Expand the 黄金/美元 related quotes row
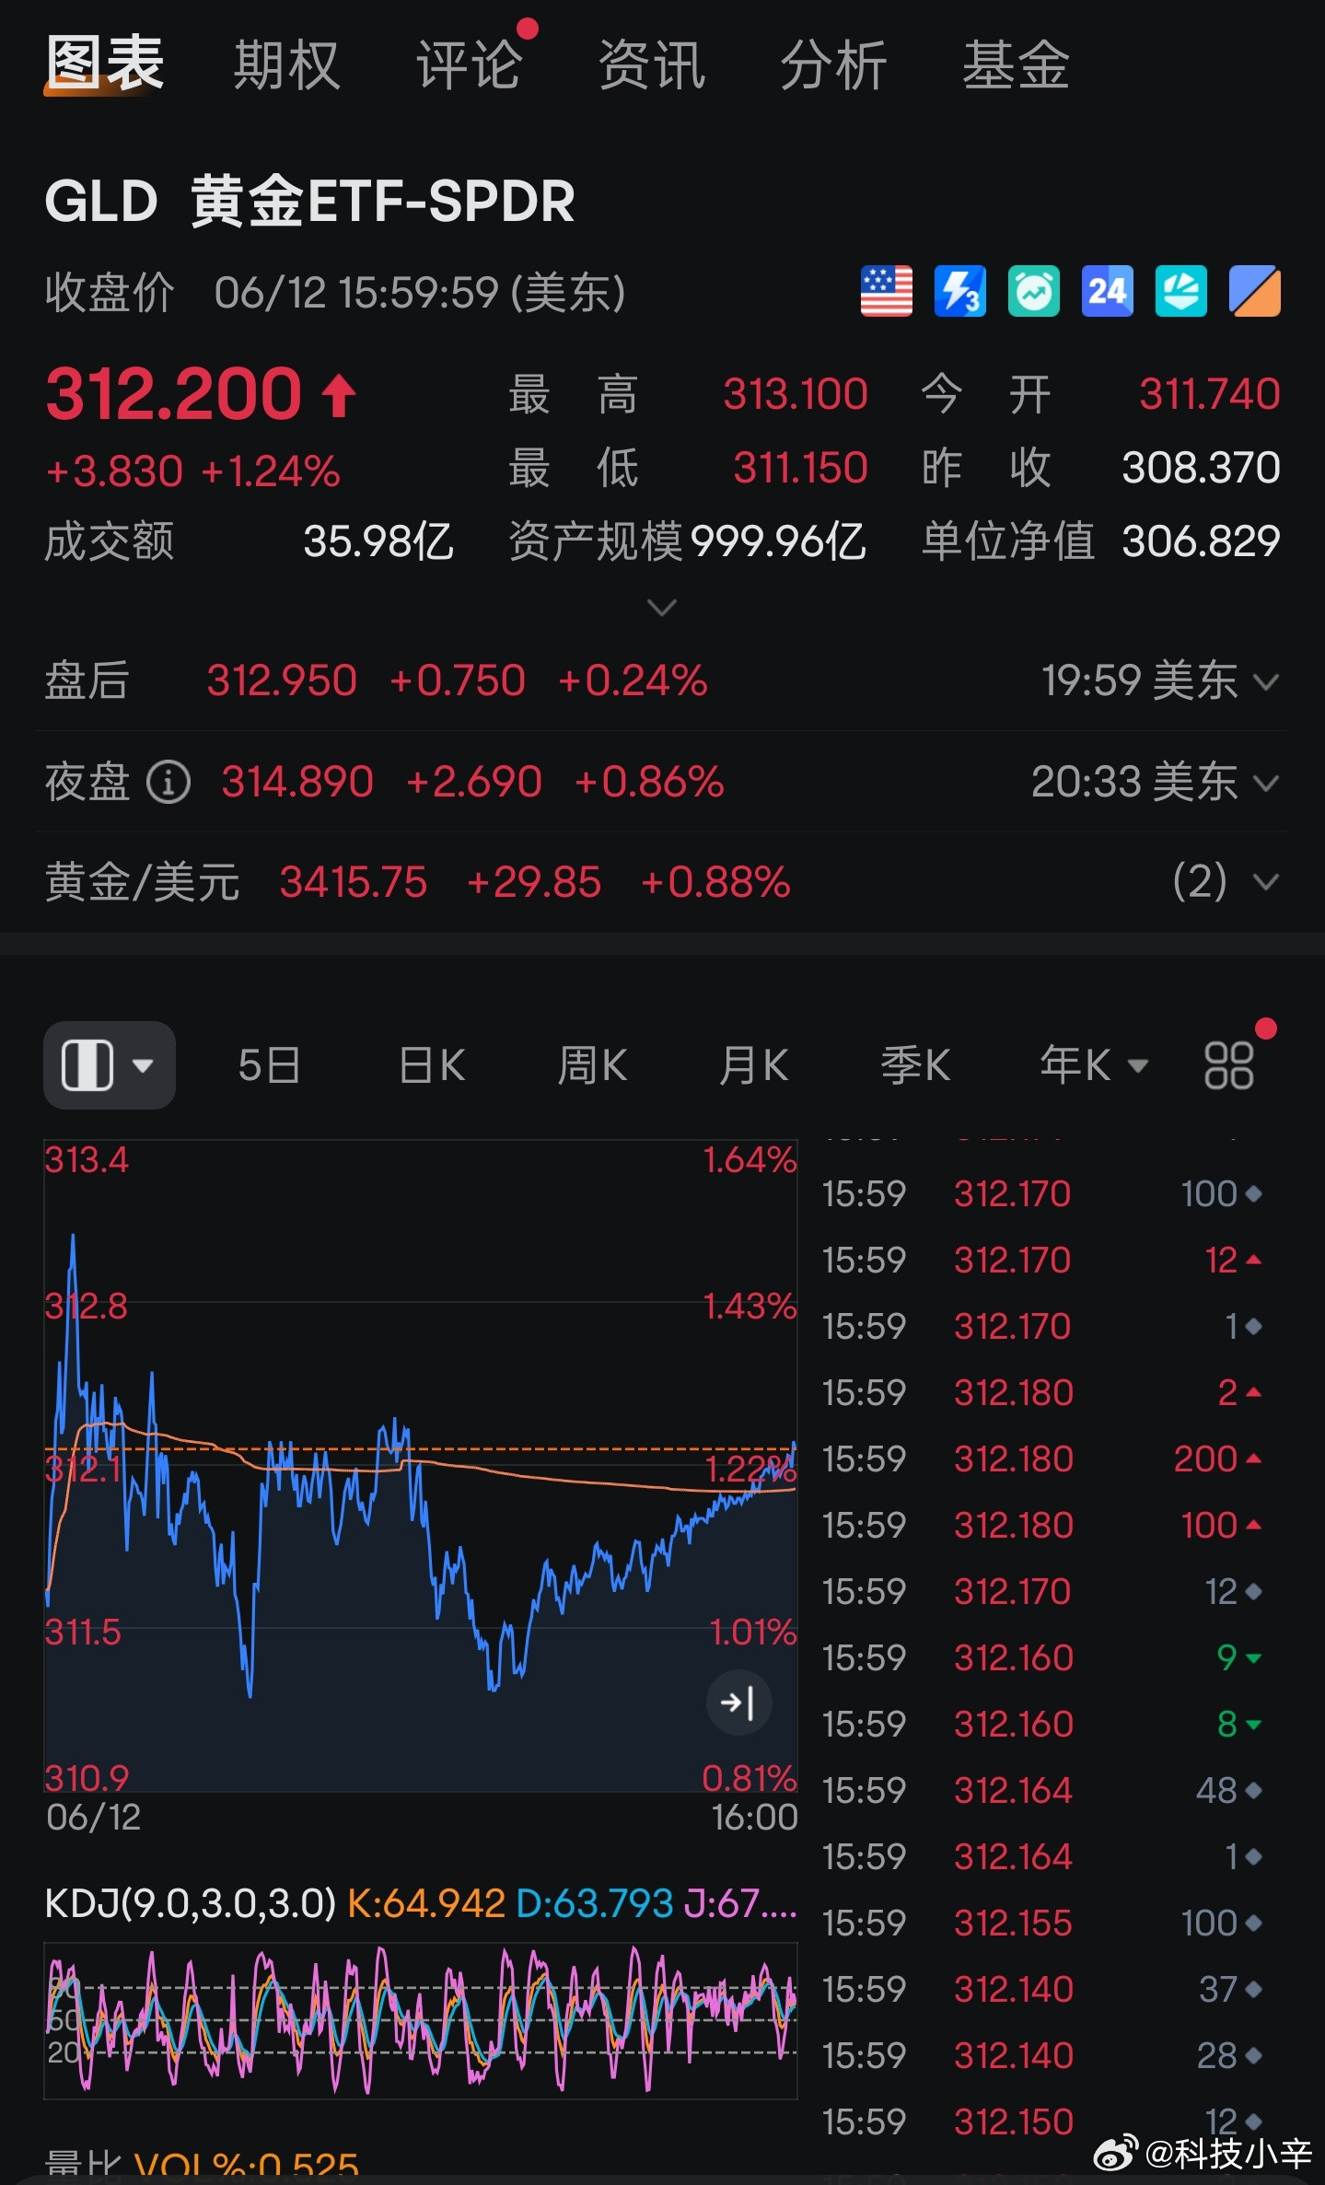1325x2185 pixels. click(x=1267, y=882)
